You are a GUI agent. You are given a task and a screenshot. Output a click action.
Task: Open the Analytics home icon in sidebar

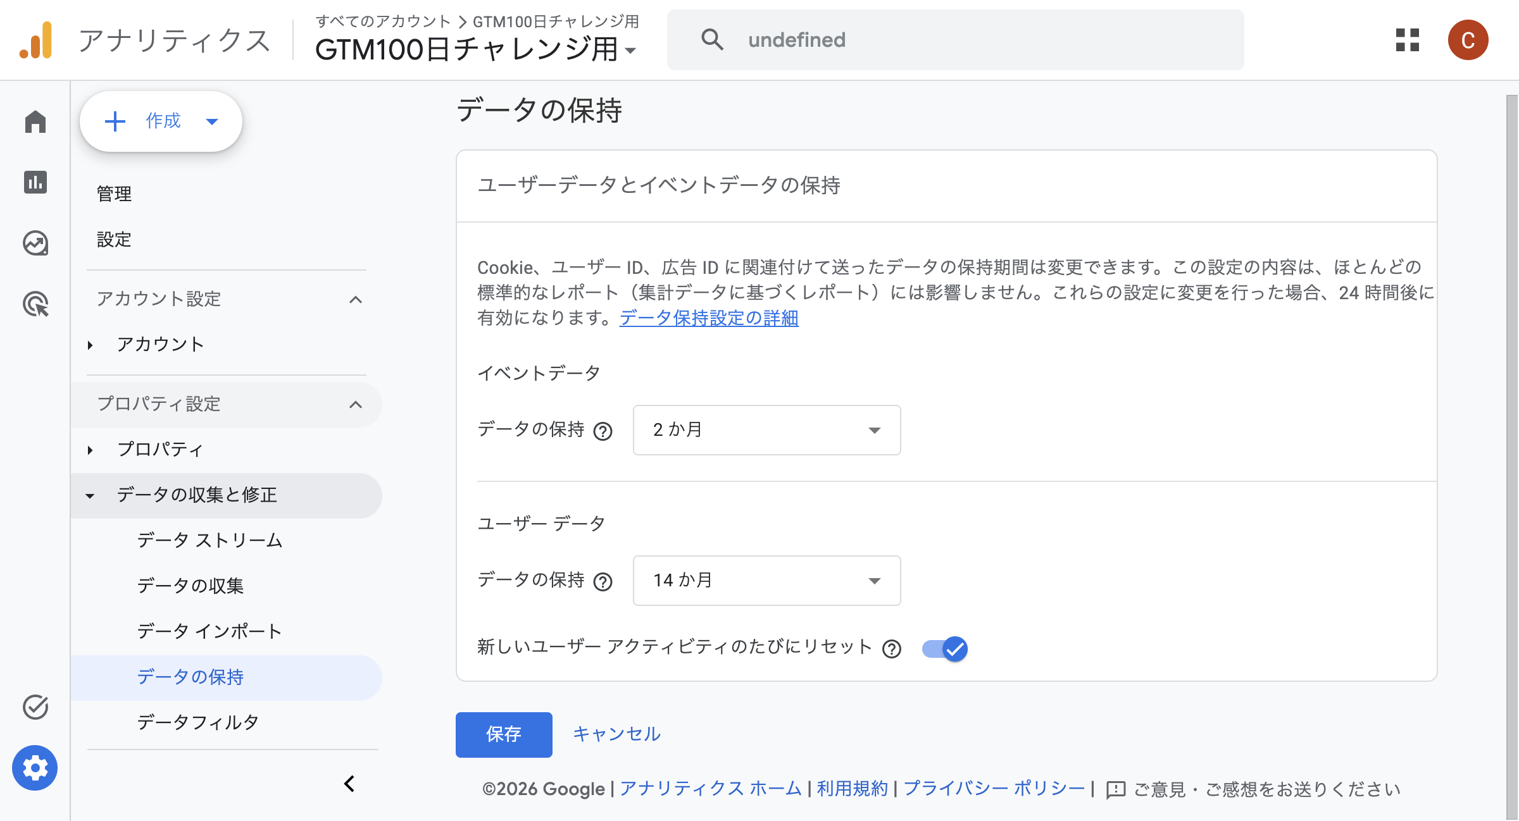coord(35,121)
